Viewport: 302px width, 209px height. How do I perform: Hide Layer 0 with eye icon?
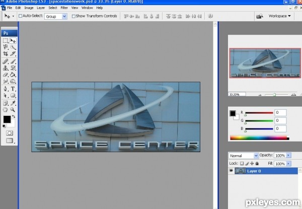click(x=231, y=171)
